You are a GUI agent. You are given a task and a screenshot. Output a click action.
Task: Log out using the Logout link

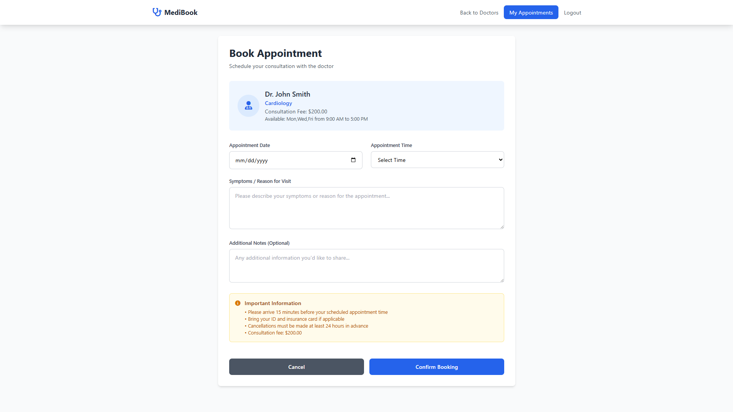pos(572,13)
